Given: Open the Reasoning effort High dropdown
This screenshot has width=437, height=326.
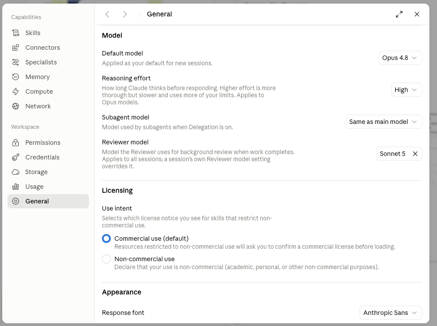Looking at the screenshot, I should (406, 90).
